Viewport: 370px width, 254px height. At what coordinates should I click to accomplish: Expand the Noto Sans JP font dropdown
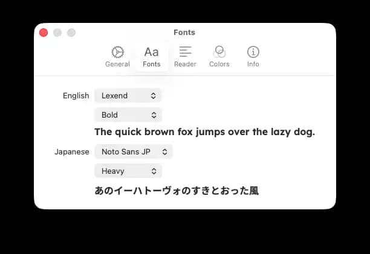[134, 152]
